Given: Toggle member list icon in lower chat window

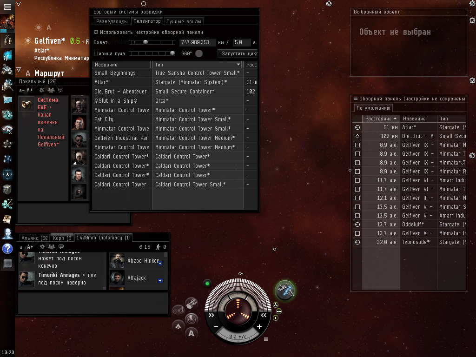Looking at the screenshot, I should pos(51,247).
